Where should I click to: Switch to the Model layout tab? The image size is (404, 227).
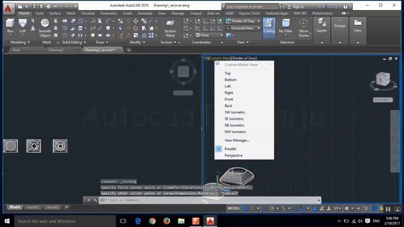(15, 207)
